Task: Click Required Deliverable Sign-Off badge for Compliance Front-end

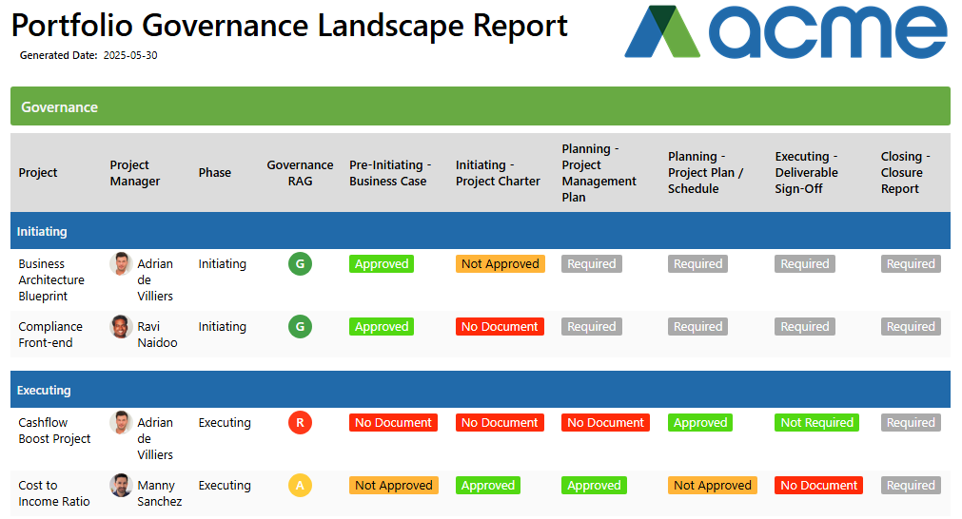Action: click(x=804, y=327)
